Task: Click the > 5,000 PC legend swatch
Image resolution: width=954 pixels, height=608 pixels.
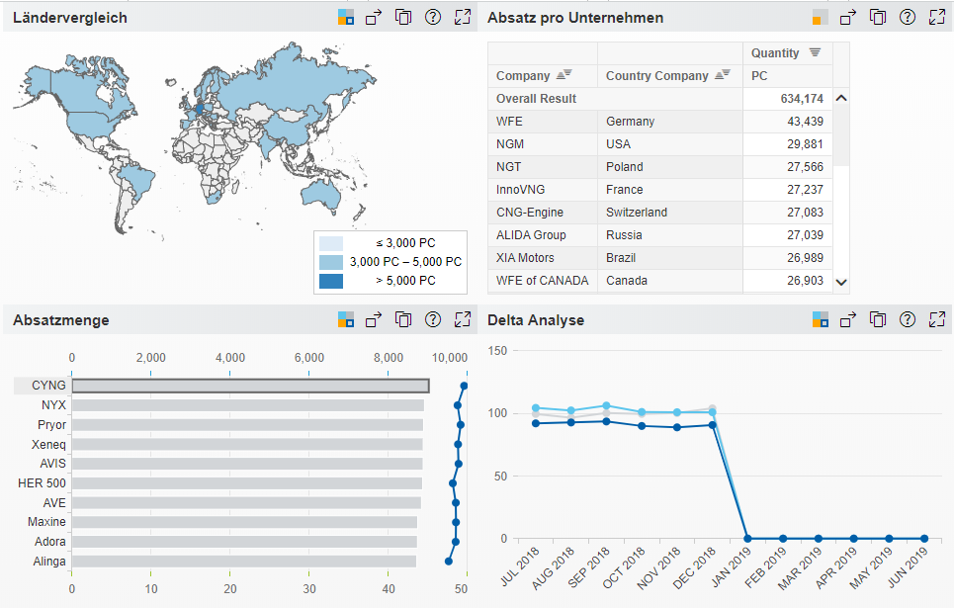Action: point(332,281)
